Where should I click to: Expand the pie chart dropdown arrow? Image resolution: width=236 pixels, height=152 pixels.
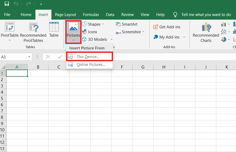coord(229,39)
